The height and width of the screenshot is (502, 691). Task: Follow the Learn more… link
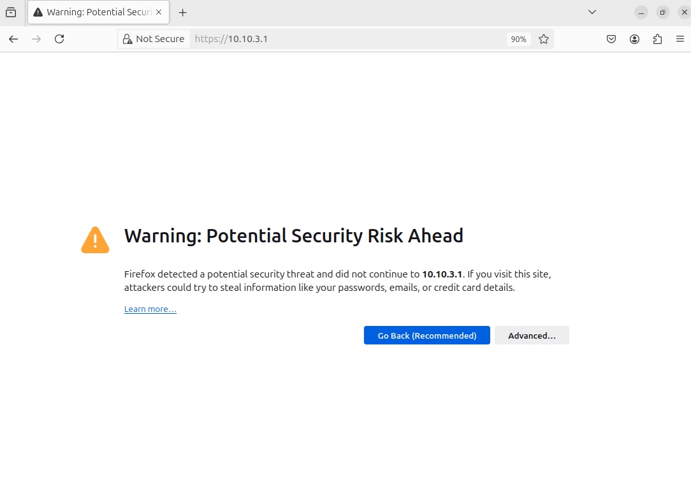pos(150,309)
